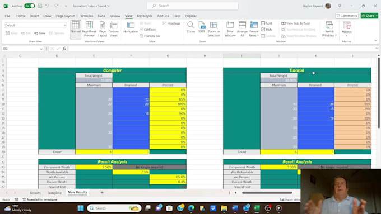Click the Save icon in title bar
This screenshot has width=381, height=214.
pyautogui.click(x=40, y=6)
